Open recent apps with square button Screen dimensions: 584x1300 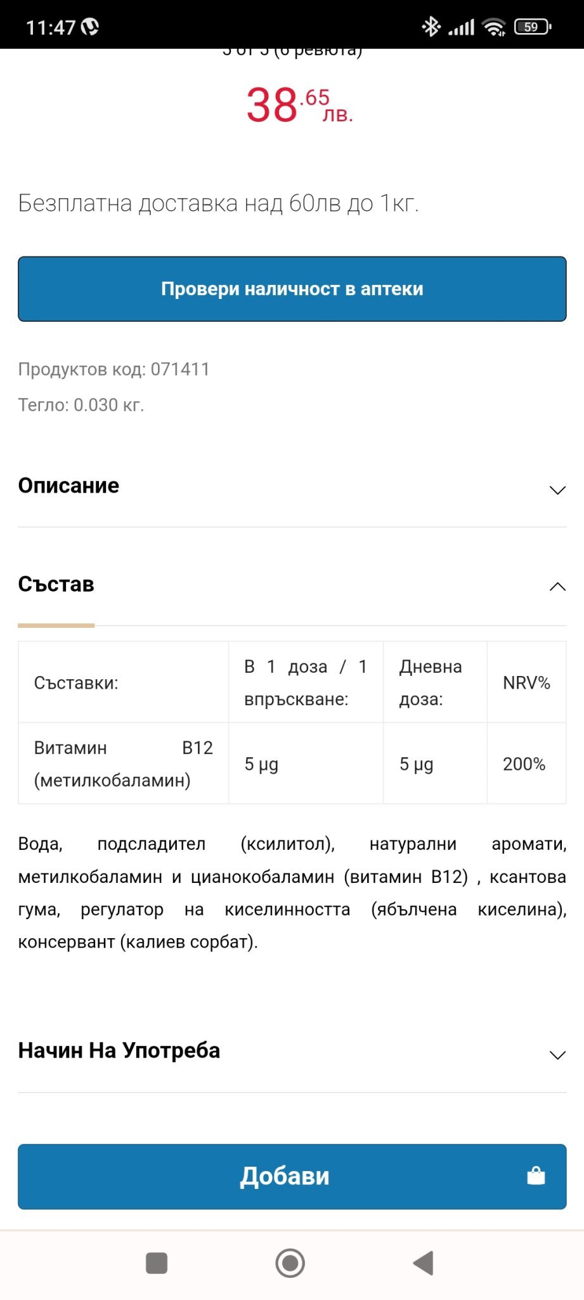(x=157, y=1263)
